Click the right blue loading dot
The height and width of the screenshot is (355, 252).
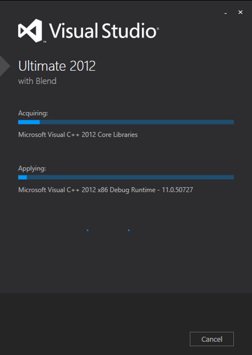point(129,230)
